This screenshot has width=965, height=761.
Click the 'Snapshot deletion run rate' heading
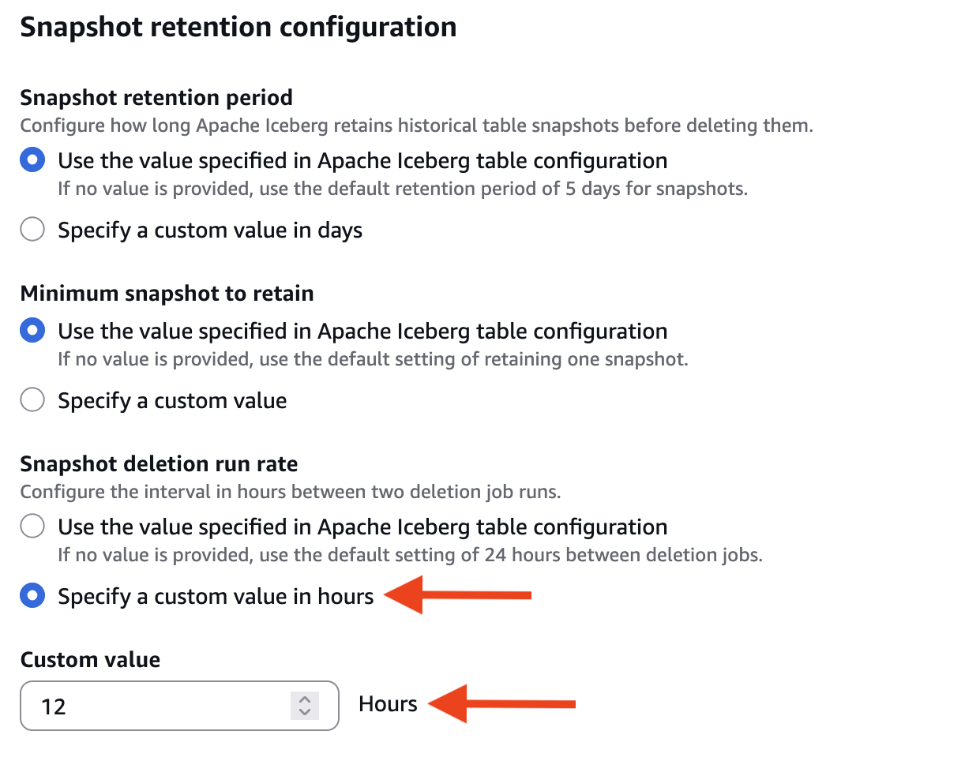158,463
